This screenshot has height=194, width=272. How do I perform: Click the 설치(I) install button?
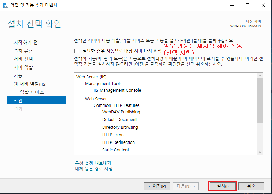coord(223,186)
